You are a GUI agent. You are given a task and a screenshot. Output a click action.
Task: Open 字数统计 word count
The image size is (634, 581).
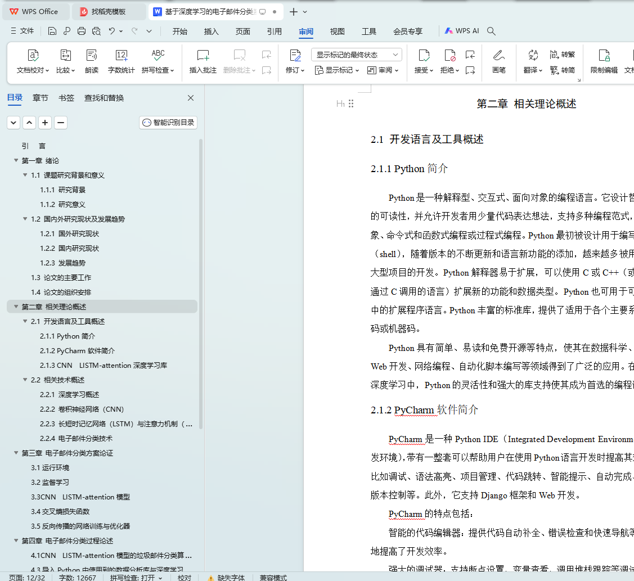tap(122, 61)
